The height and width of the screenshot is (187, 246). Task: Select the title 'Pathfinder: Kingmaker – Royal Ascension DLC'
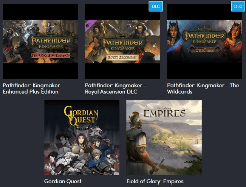116,88
